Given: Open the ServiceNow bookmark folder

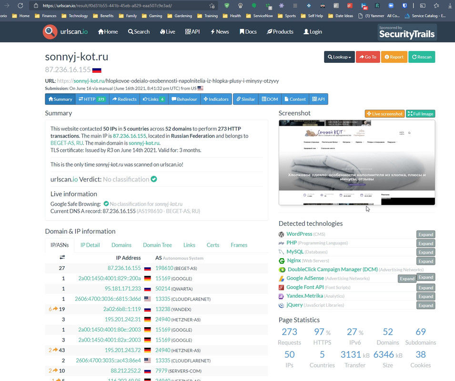Looking at the screenshot, I should [259, 16].
